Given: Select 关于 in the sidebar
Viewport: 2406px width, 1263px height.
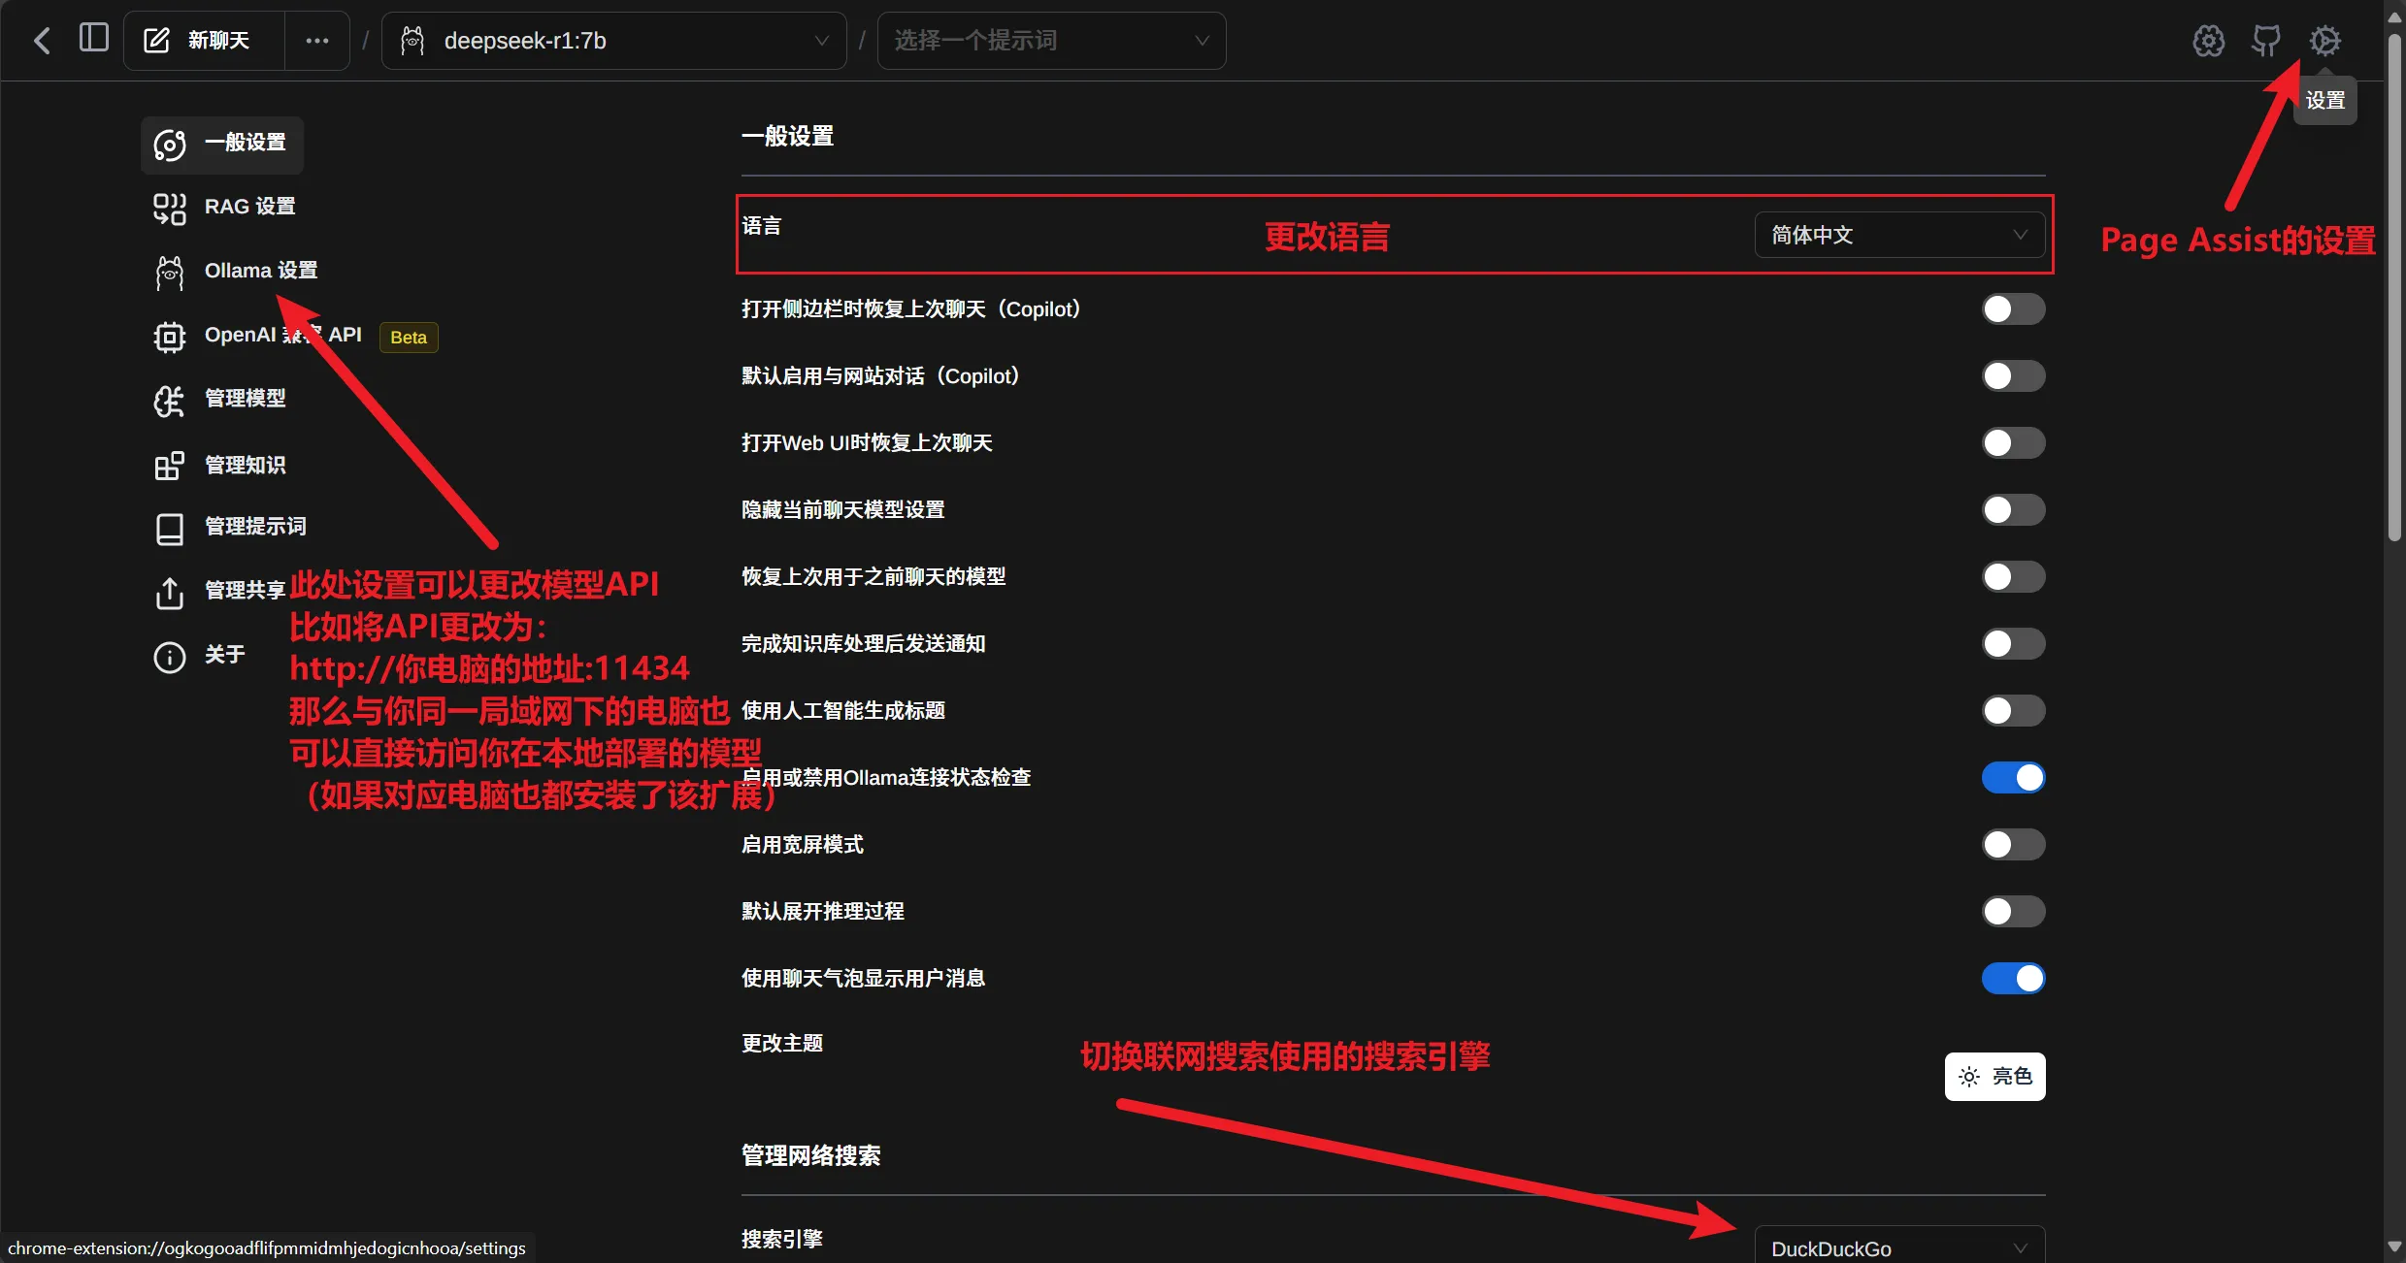Looking at the screenshot, I should coord(224,655).
